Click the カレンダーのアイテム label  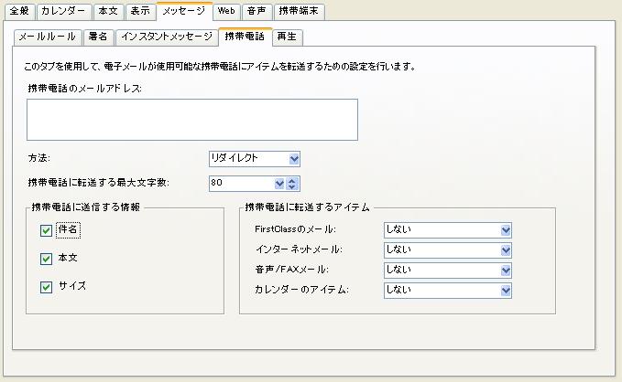301,290
